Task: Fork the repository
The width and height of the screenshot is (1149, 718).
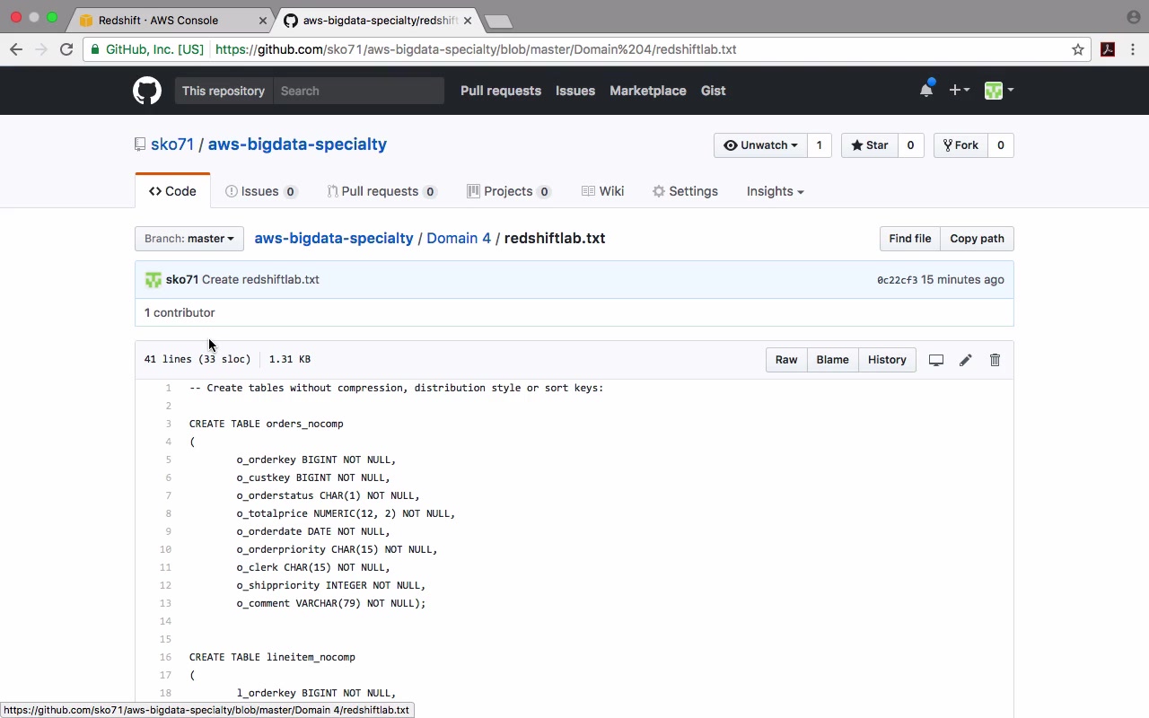Action: point(960,145)
